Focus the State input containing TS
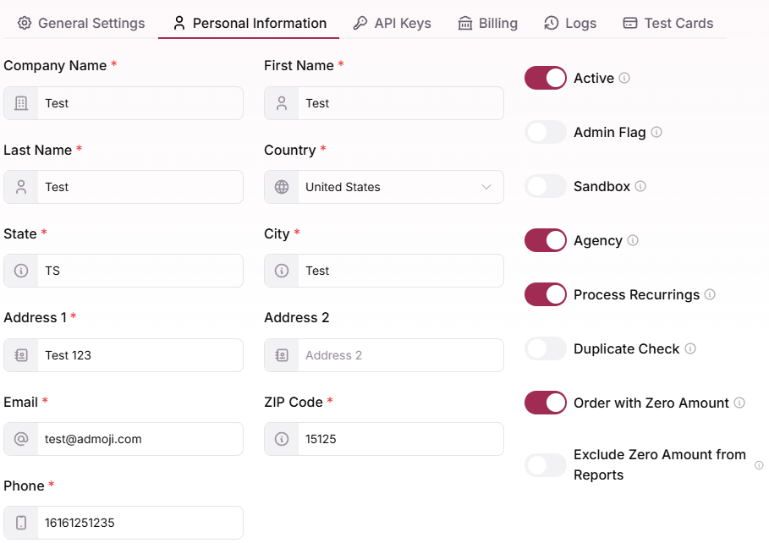769x543 pixels. click(x=124, y=271)
